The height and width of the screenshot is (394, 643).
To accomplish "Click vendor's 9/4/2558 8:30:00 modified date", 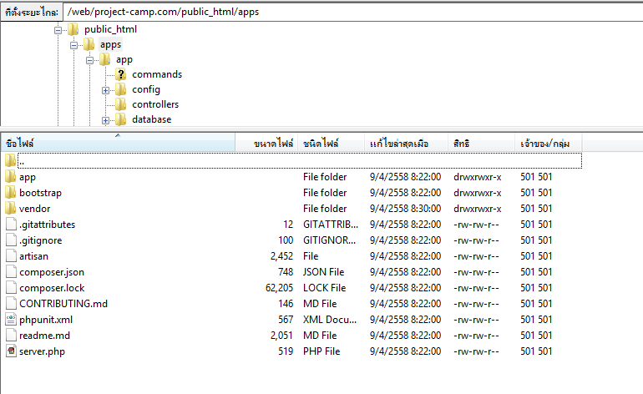I will (x=406, y=209).
